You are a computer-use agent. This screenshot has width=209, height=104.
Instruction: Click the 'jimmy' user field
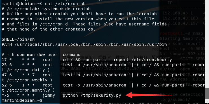click(x=49, y=95)
